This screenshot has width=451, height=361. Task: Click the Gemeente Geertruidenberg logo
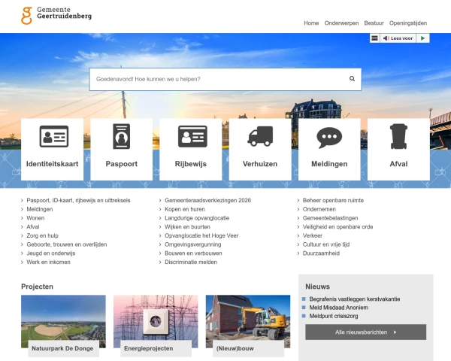pos(56,16)
